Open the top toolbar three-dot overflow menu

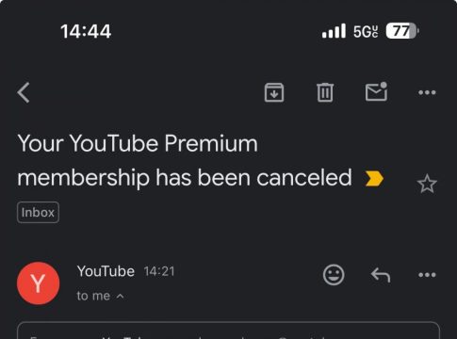pos(427,92)
